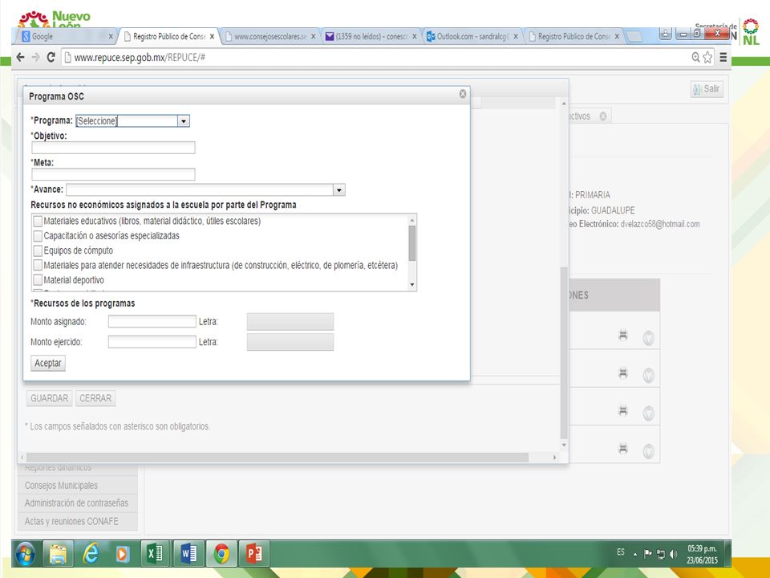Click browser forward arrow

(36, 58)
